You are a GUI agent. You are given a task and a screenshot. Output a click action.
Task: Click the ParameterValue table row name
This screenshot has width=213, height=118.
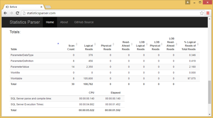(x=20, y=67)
